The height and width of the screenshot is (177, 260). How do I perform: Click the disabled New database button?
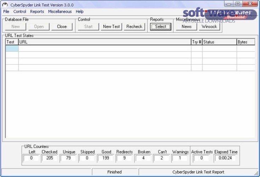[16, 27]
